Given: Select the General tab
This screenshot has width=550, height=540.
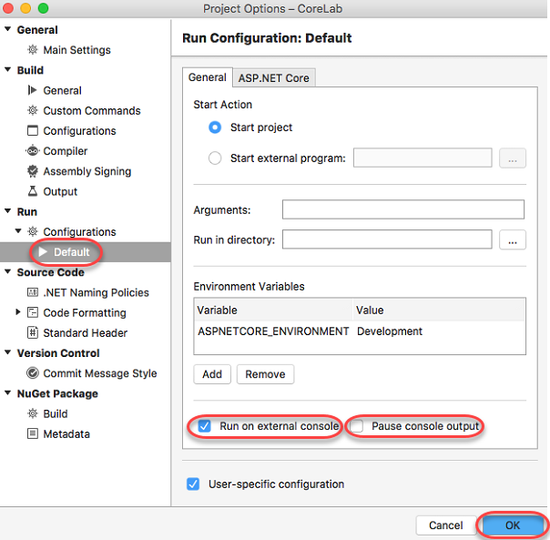Looking at the screenshot, I should coord(208,77).
